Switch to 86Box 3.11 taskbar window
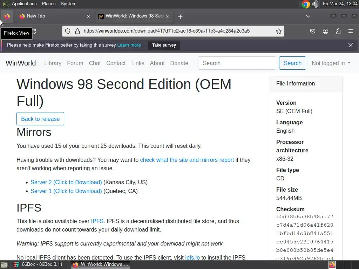The height and width of the screenshot is (269, 359). pos(38,264)
